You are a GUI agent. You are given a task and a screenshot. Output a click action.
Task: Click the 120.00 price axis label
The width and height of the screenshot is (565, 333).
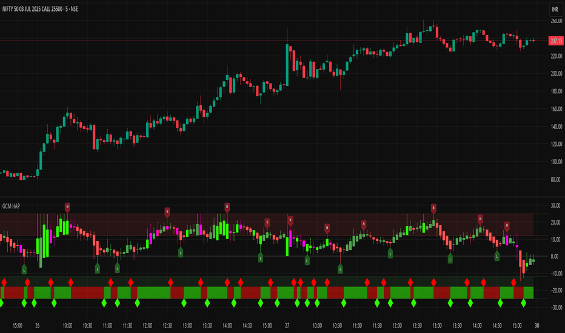557,144
